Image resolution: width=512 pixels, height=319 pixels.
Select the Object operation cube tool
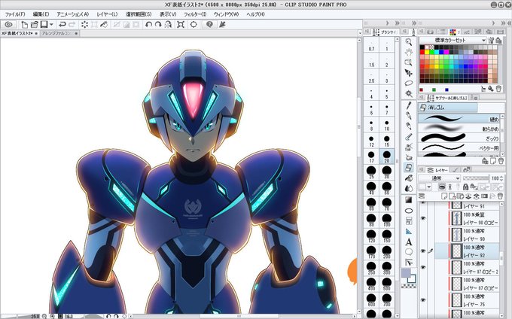point(409,62)
